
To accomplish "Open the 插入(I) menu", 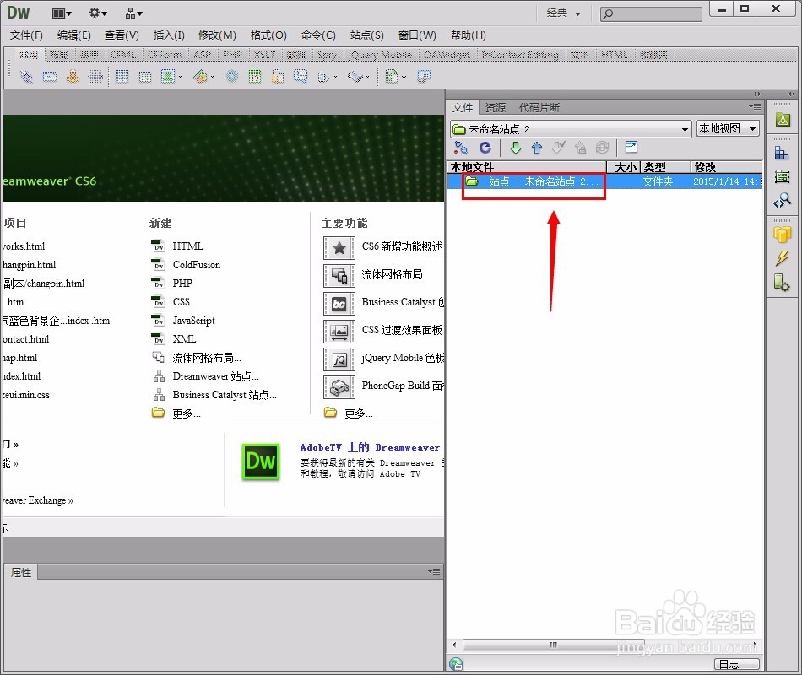I will pos(170,35).
